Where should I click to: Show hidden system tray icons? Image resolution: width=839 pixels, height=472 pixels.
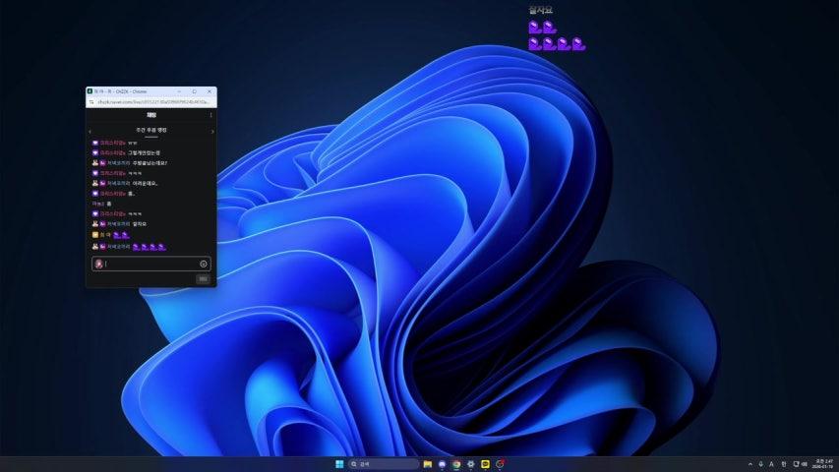point(749,464)
